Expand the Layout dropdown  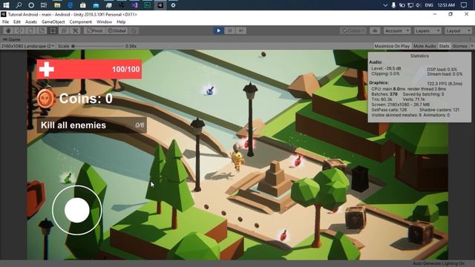pyautogui.click(x=458, y=31)
